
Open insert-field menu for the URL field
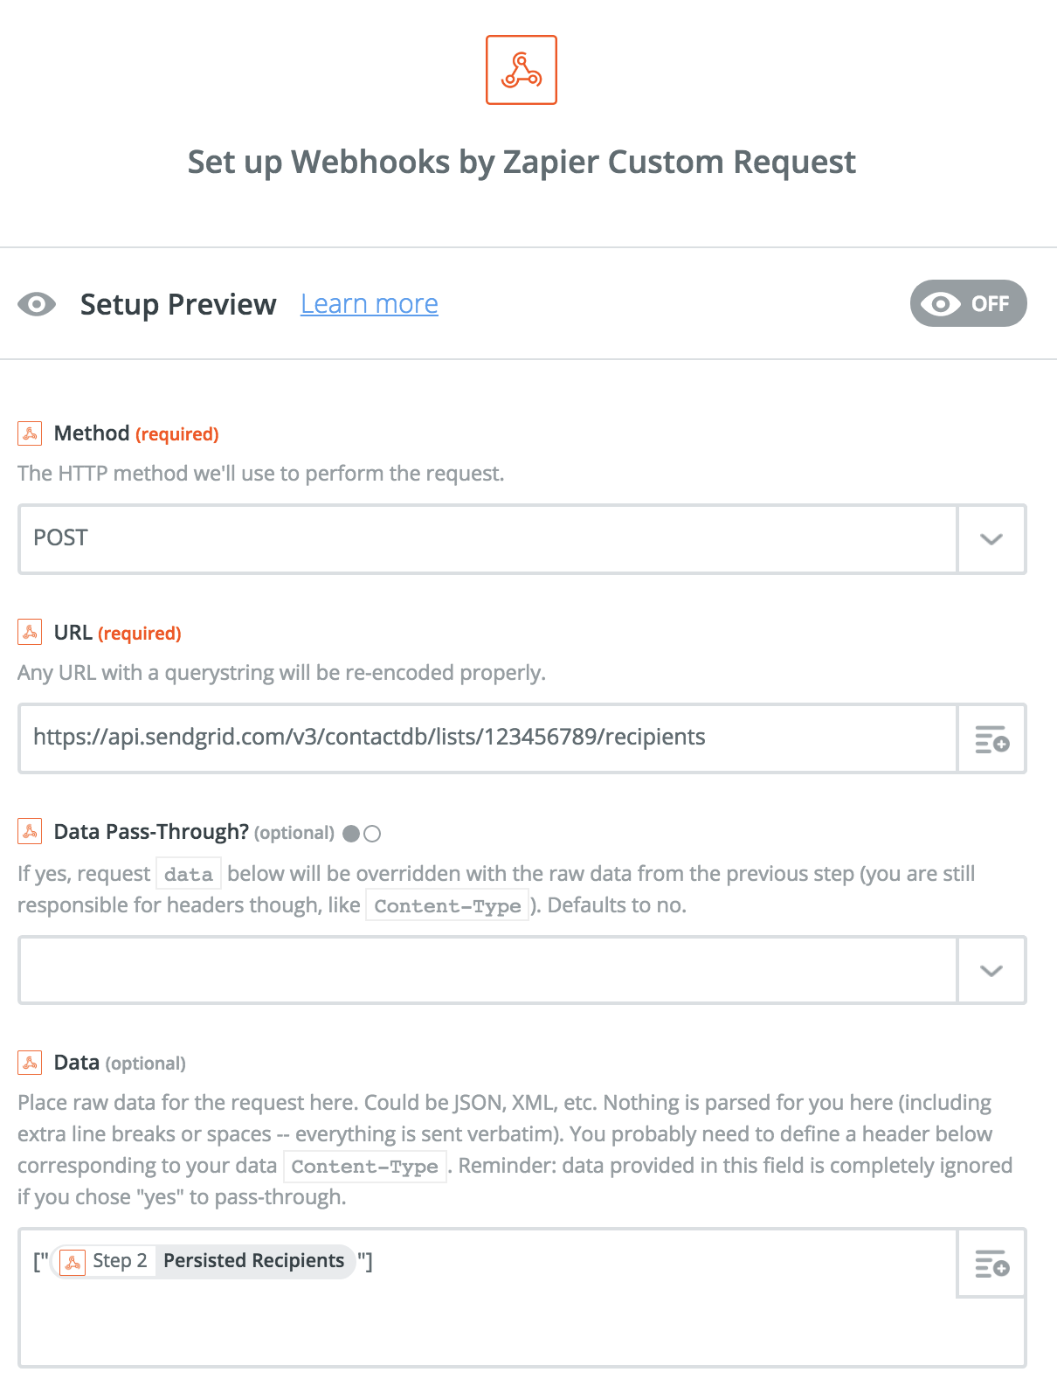coord(991,738)
